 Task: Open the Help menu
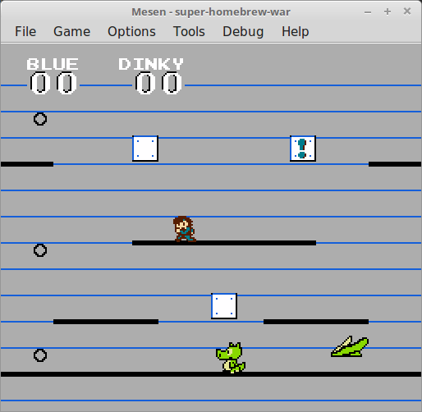coord(296,31)
